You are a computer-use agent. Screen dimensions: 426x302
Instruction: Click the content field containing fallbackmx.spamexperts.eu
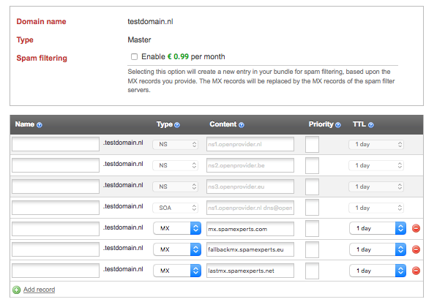(x=250, y=249)
